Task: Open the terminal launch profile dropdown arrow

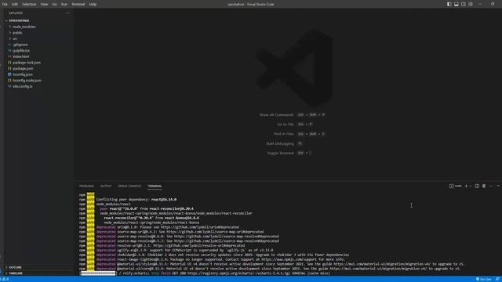Action: [x=471, y=186]
